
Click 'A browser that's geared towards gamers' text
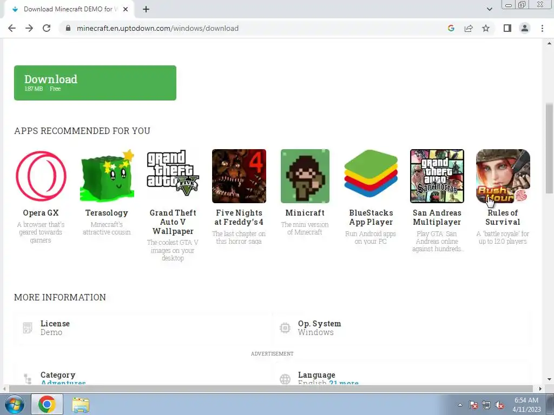pos(41,232)
